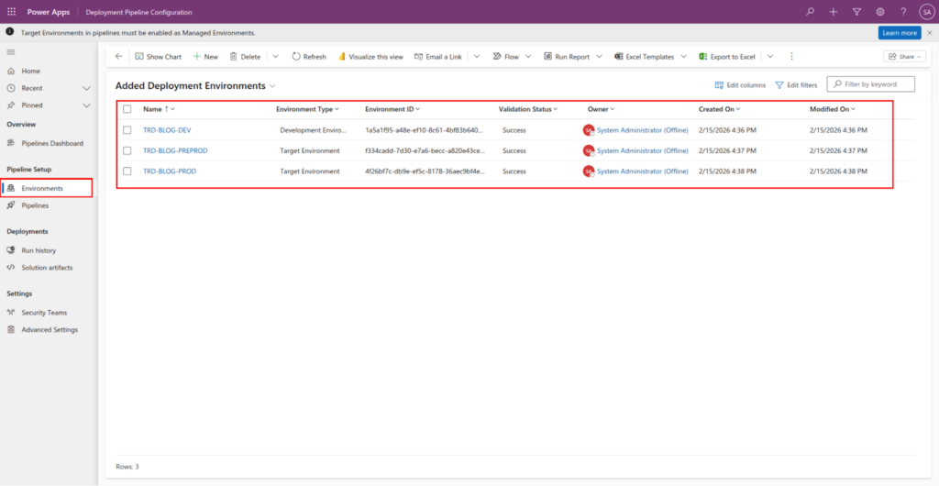Open the app launcher waffle icon
The height and width of the screenshot is (486, 939).
[11, 12]
